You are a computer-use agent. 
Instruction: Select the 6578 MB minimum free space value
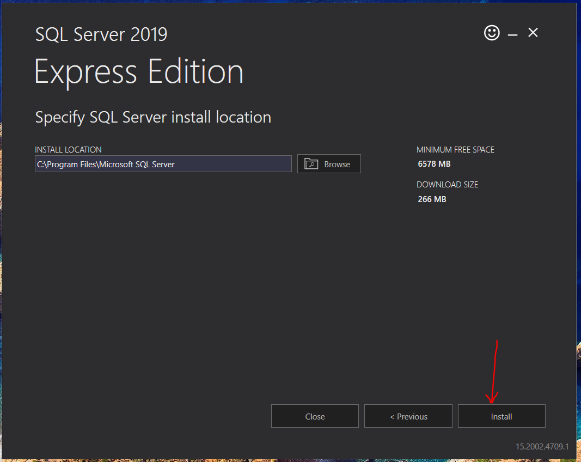click(434, 164)
